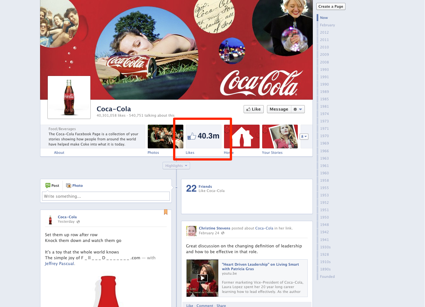Click Christine Stevens' avatar picture
This screenshot has width=425, height=307.
[x=191, y=231]
